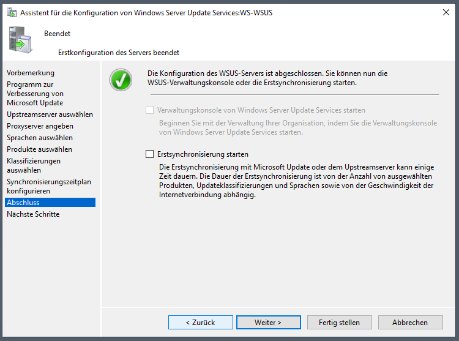Click the subtitle Erstkonfiguration des Servers beendet

(119, 53)
